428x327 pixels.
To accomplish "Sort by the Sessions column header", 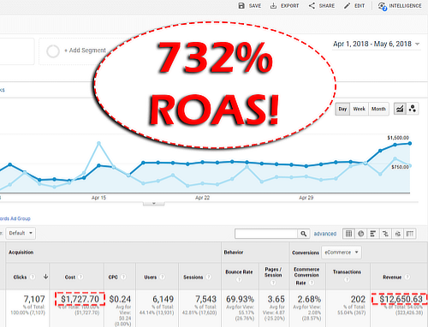I will pyautogui.click(x=193, y=277).
